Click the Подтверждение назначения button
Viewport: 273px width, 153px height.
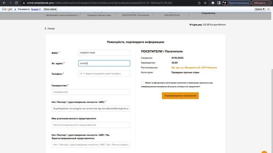[x=180, y=96]
